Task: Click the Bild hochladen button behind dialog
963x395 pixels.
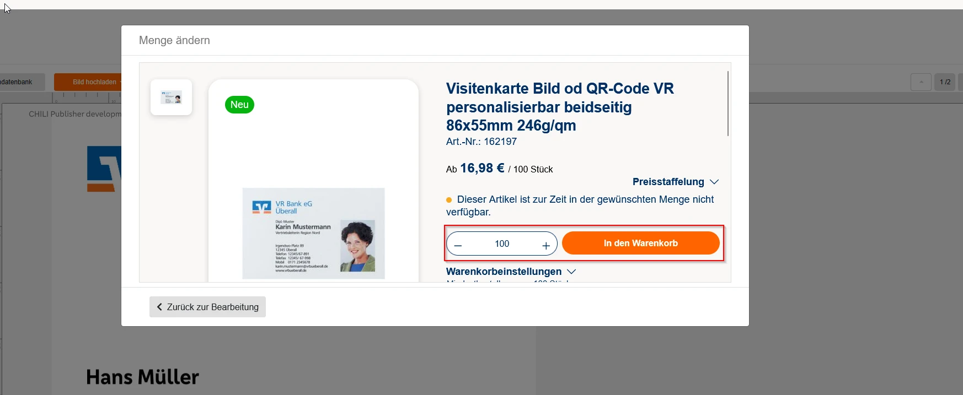Action: (x=88, y=82)
